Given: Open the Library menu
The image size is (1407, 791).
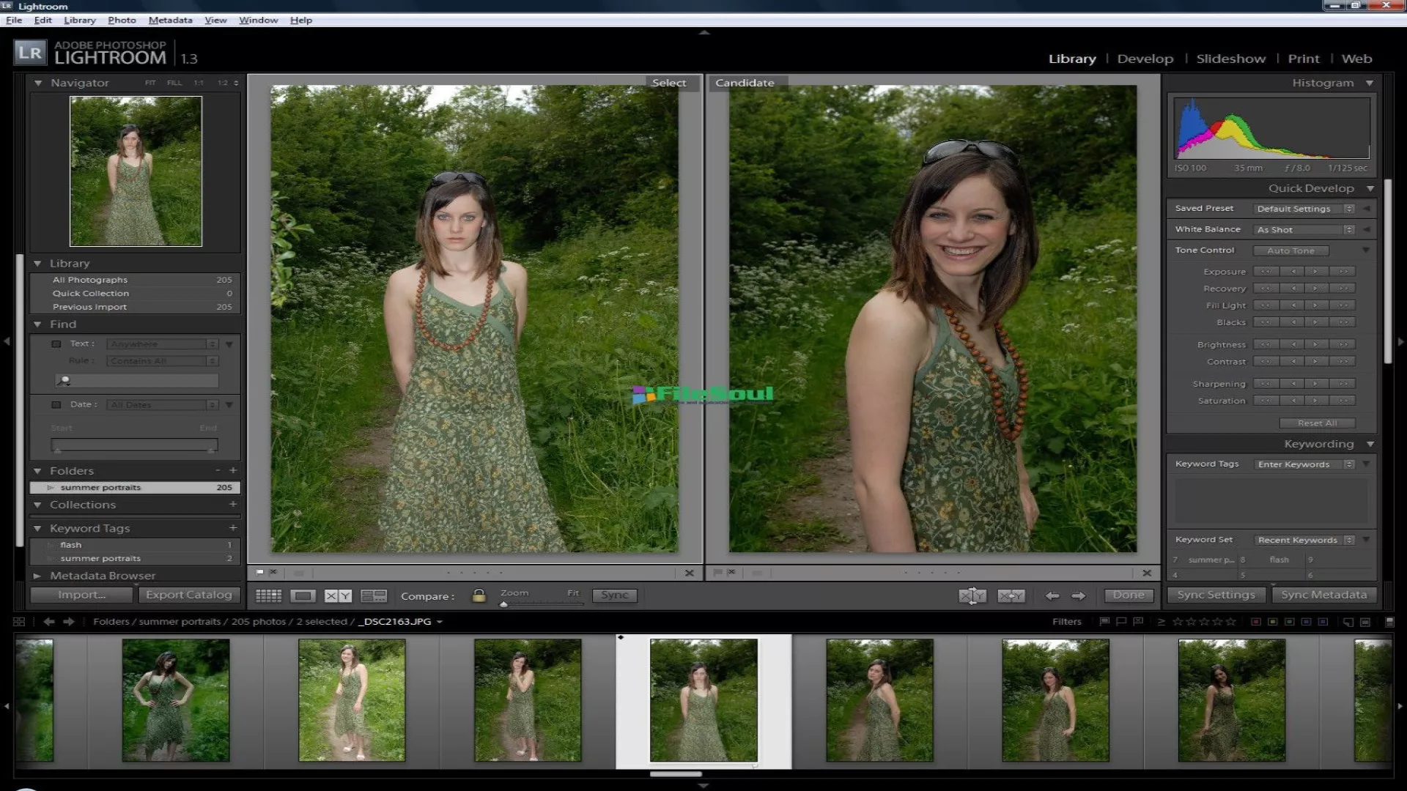Looking at the screenshot, I should pos(78,20).
